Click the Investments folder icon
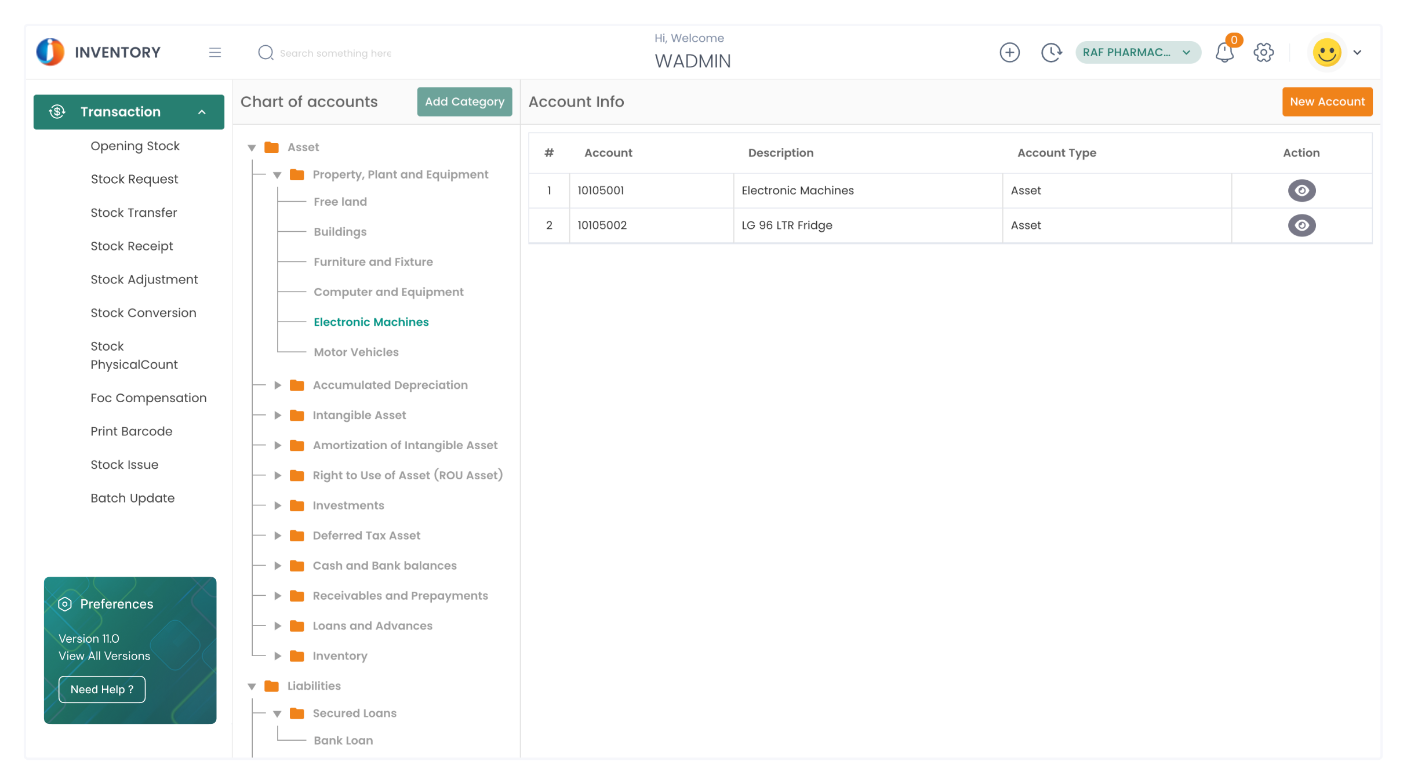Screen dimensions: 1407x783 [297, 505]
